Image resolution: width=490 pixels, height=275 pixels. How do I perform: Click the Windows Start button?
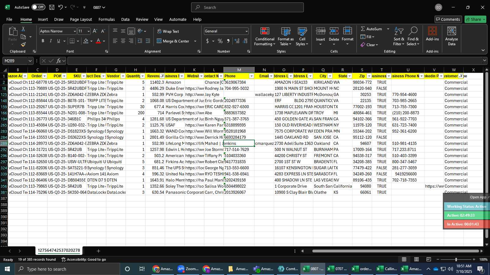pos(7,269)
